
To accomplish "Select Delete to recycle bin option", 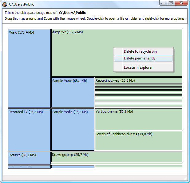I will pyautogui.click(x=140, y=51).
